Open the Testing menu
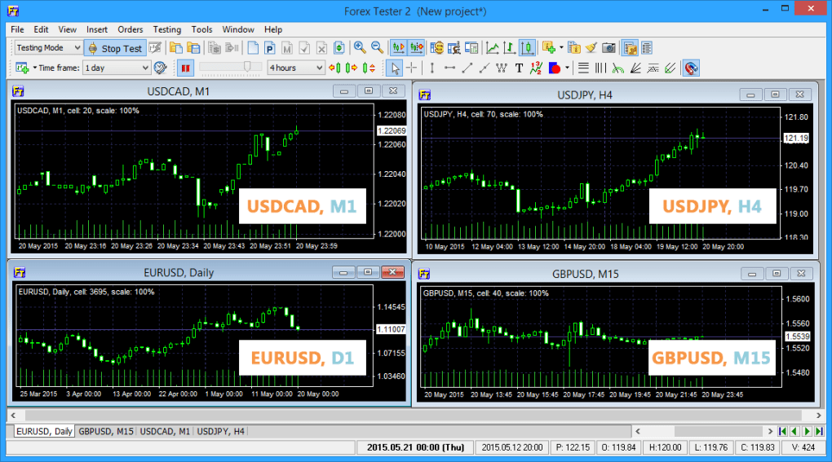The height and width of the screenshot is (462, 832). 167,29
